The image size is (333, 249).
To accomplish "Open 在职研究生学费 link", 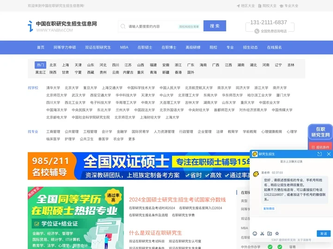I will click(183, 215).
